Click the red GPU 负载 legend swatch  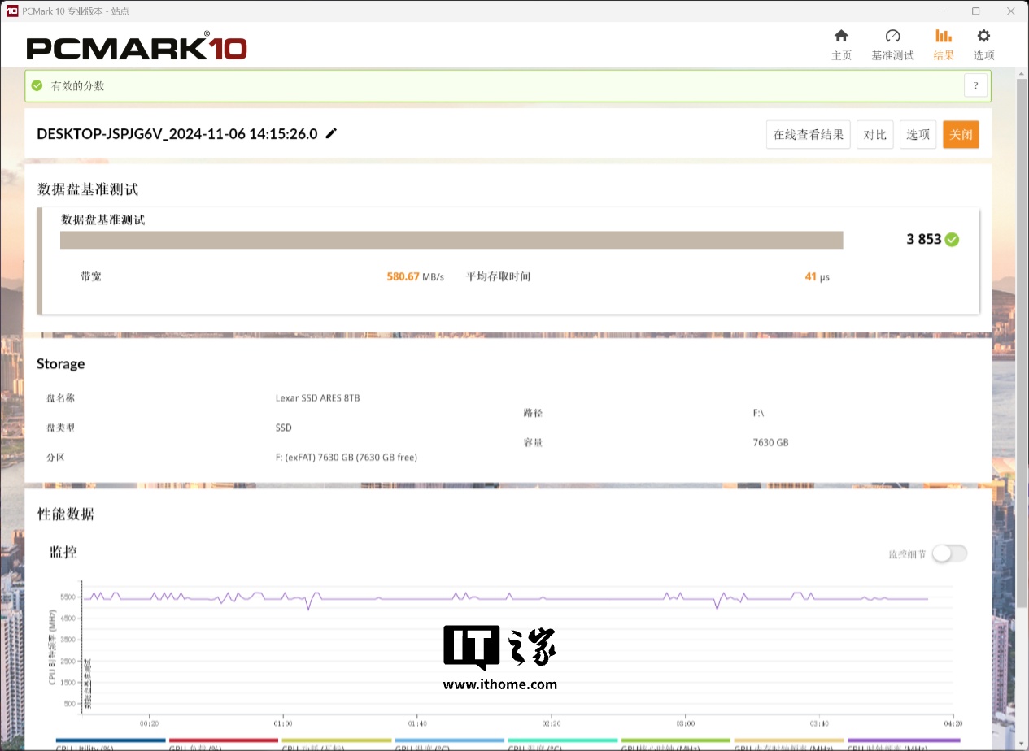[223, 740]
